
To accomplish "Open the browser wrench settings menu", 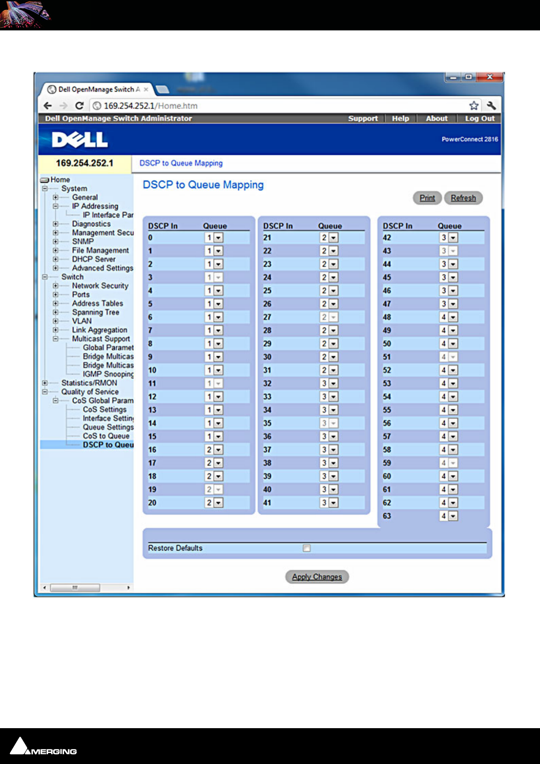I will (x=491, y=106).
